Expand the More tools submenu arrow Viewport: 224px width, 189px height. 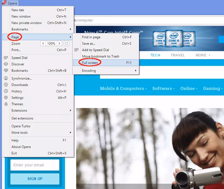[x=70, y=133]
